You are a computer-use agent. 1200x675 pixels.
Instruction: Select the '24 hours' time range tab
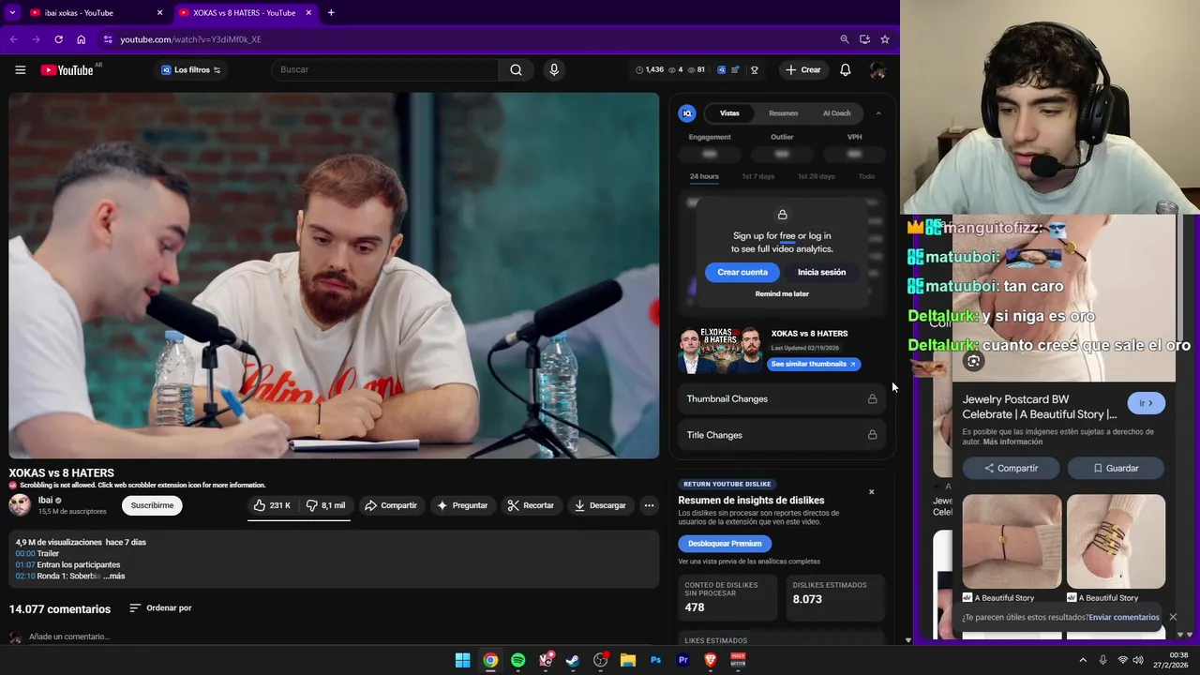coord(704,176)
